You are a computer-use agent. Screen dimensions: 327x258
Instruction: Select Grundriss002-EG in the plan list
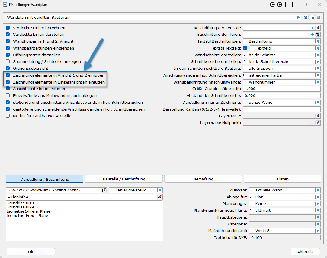(22, 207)
